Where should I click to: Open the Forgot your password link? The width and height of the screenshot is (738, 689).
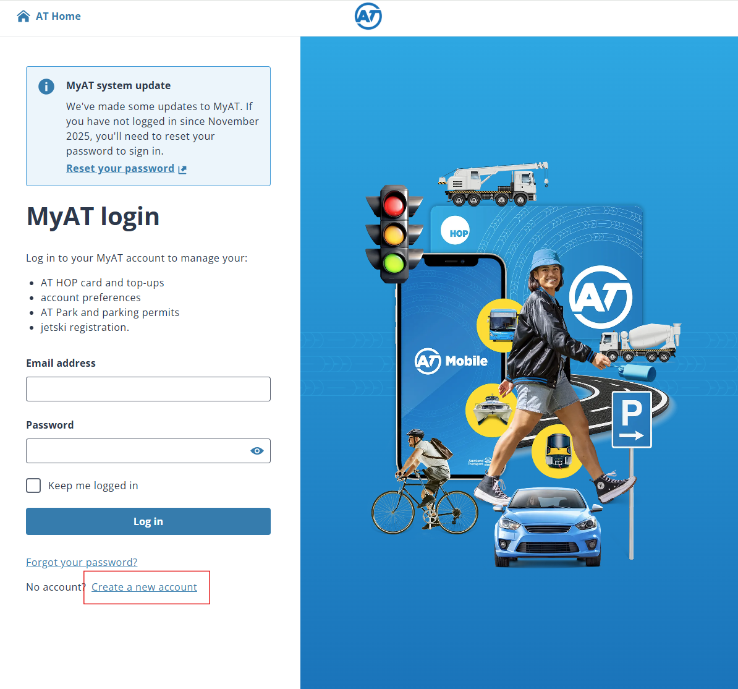pyautogui.click(x=82, y=562)
